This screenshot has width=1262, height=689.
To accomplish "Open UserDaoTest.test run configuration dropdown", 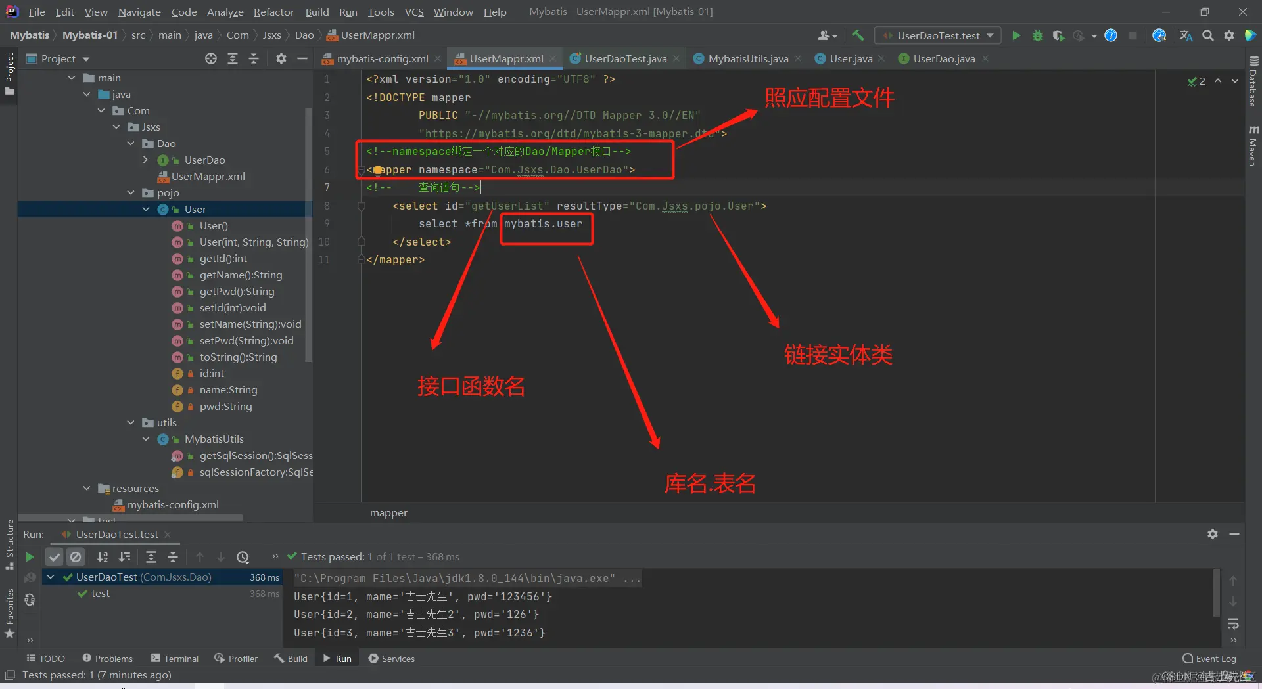I will pyautogui.click(x=938, y=35).
